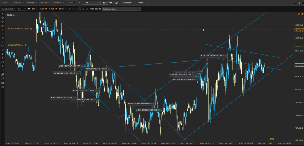Open the M1 timeframe dropdown
The width and height of the screenshot is (304, 146).
(x=21, y=9)
